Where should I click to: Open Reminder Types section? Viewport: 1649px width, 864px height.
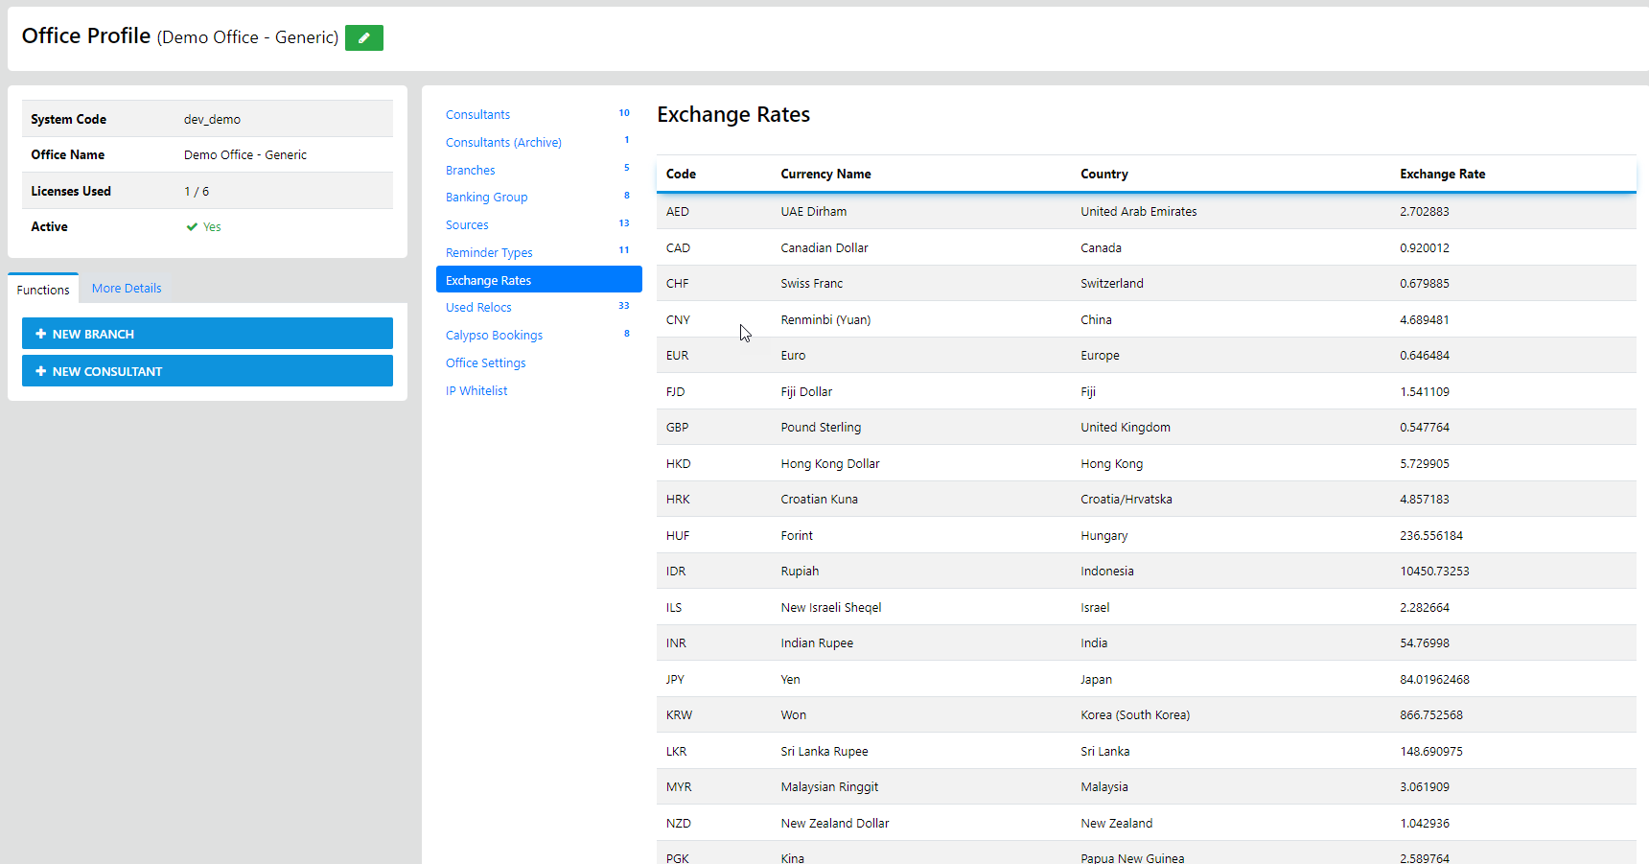pyautogui.click(x=489, y=253)
